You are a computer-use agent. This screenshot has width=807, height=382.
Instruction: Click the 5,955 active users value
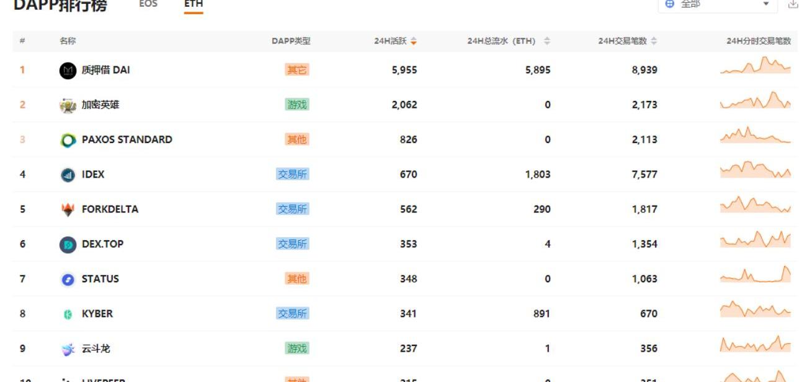click(404, 70)
